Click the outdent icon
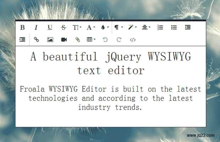220x142 pixels. coord(188,27)
